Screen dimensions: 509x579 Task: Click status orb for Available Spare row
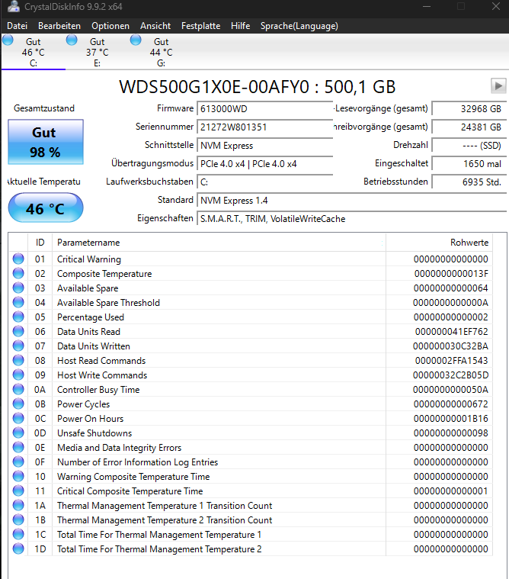point(18,288)
